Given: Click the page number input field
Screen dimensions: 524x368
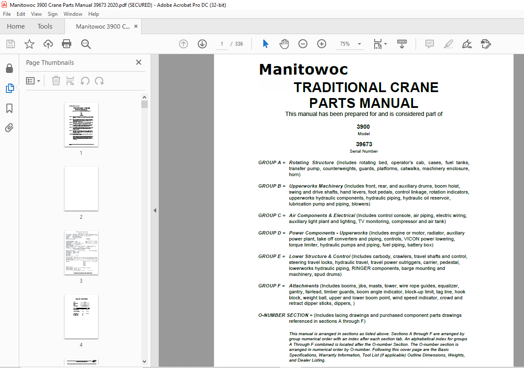Looking at the screenshot, I should pos(222,44).
